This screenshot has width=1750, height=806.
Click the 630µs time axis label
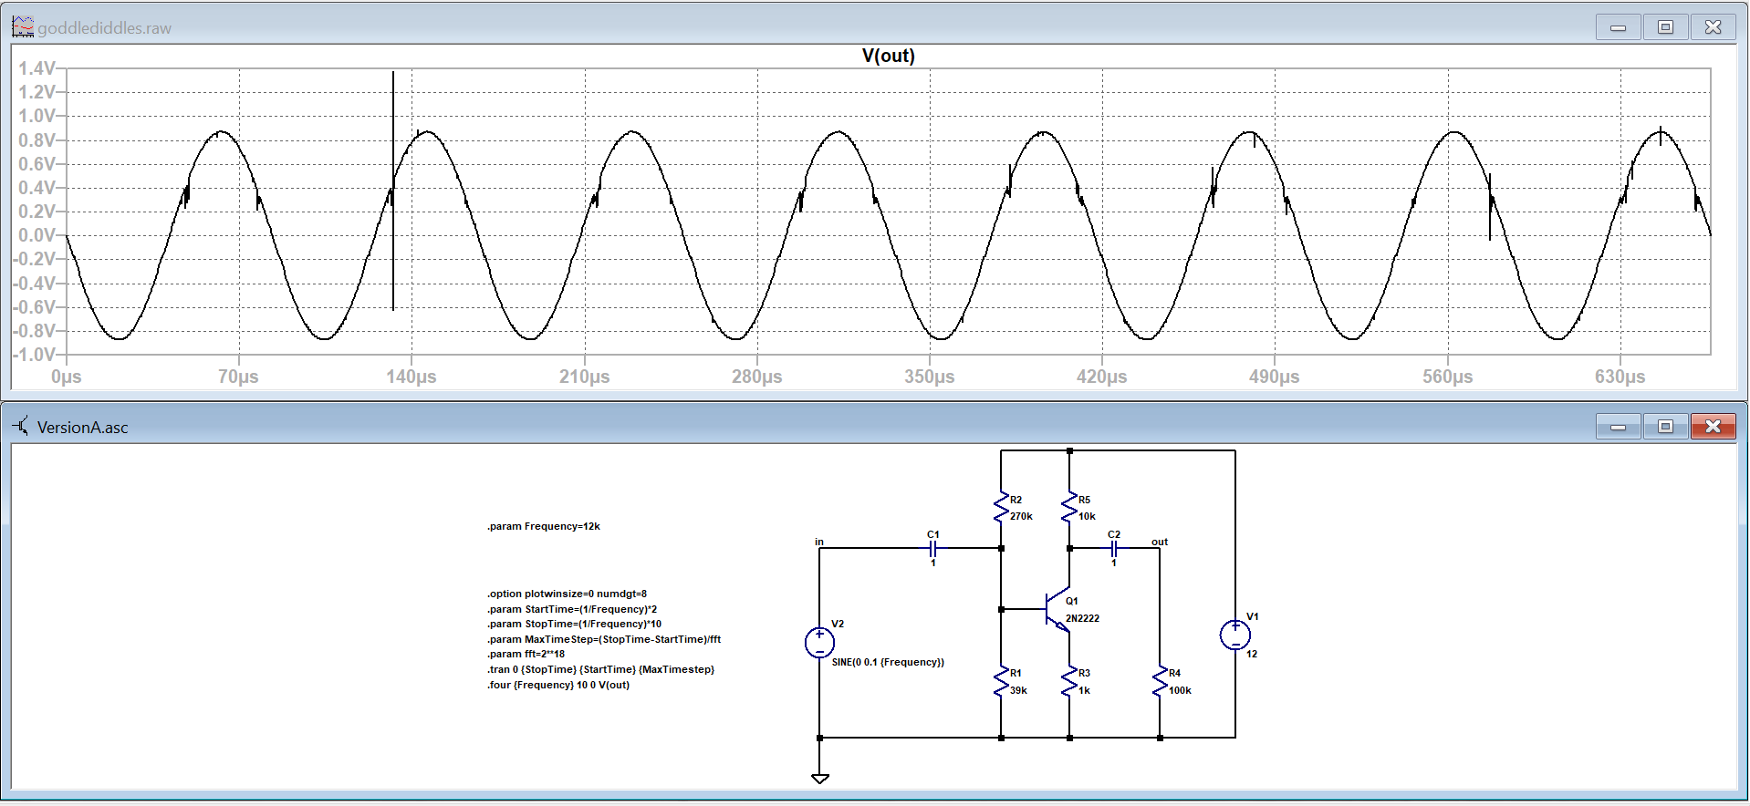(1620, 377)
